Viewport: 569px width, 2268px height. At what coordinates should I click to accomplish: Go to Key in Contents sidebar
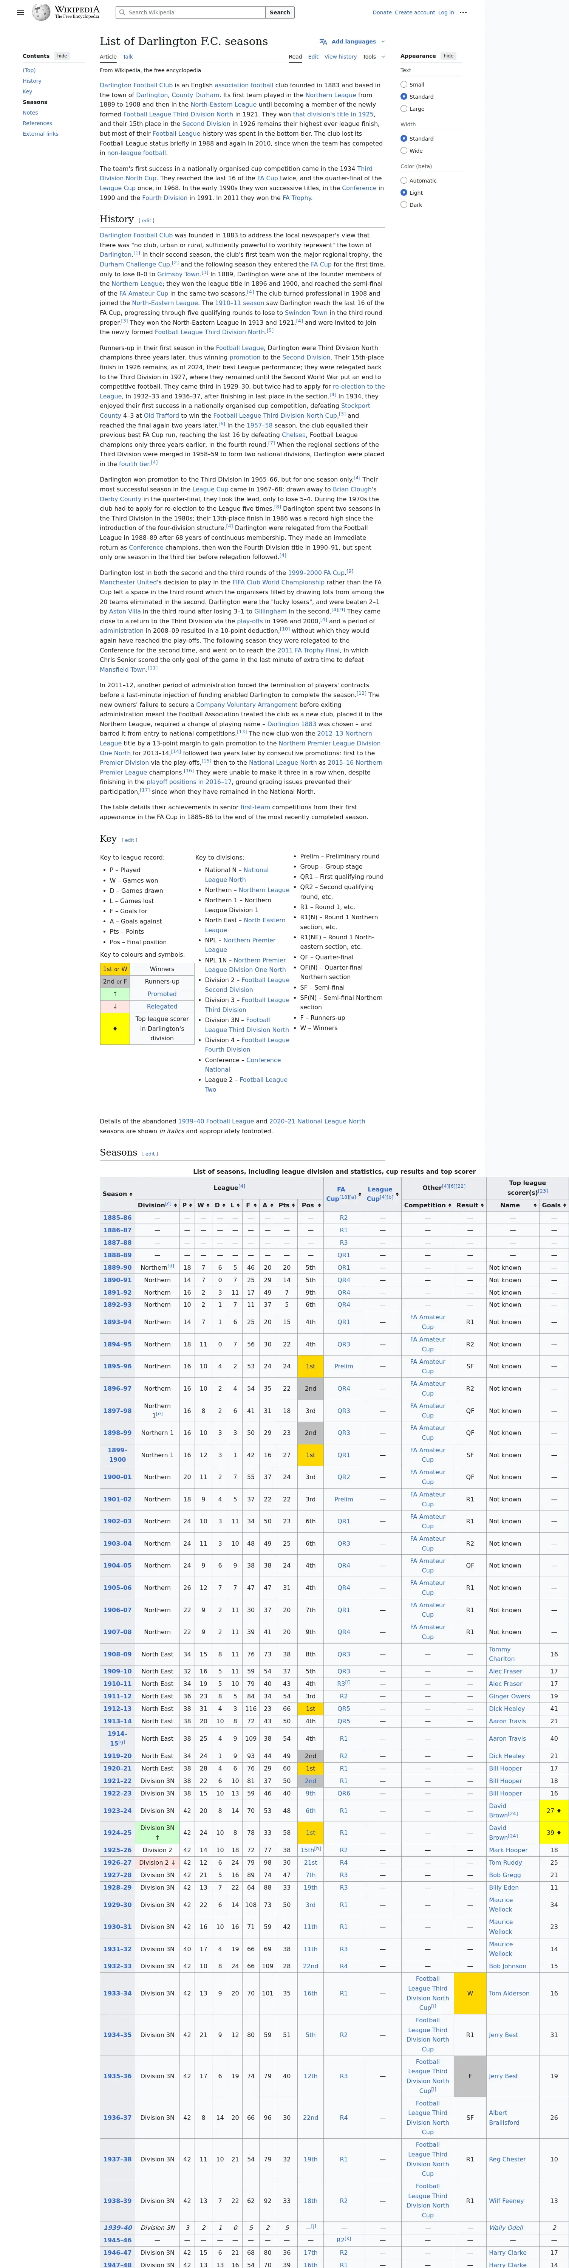click(27, 91)
